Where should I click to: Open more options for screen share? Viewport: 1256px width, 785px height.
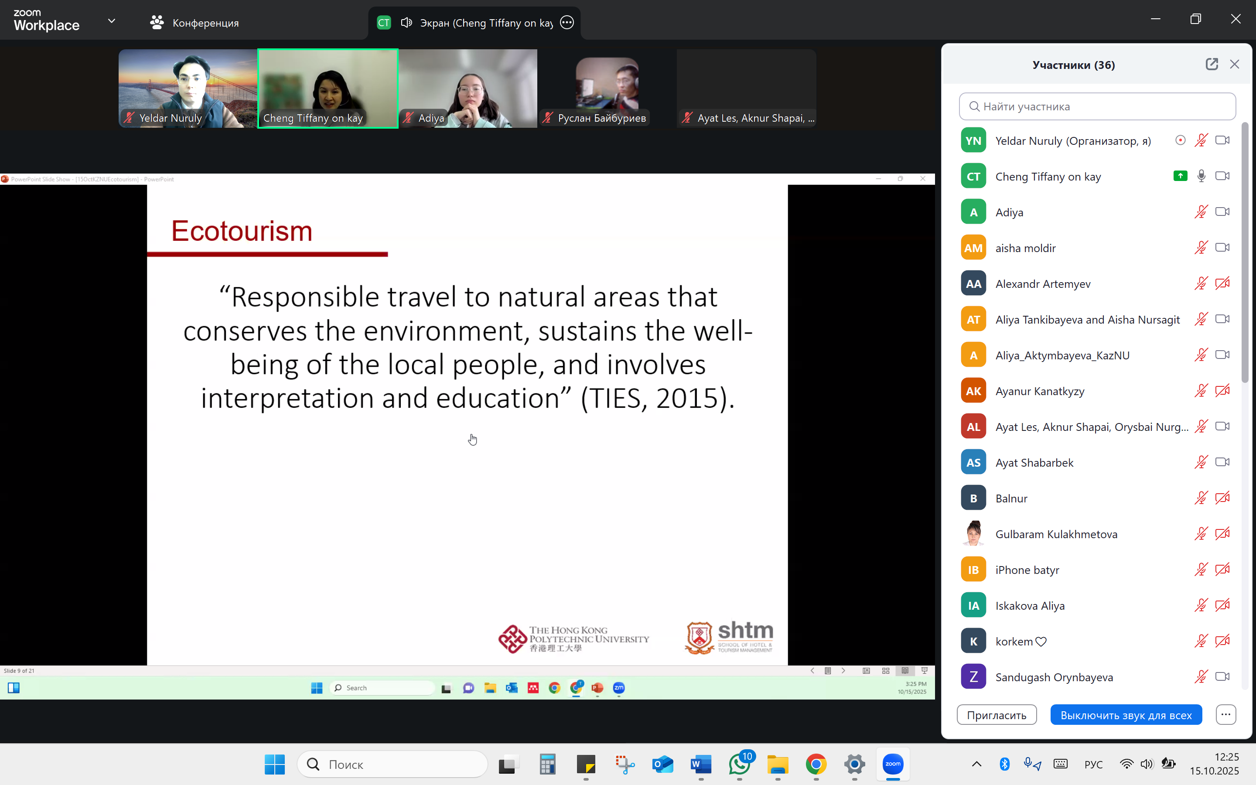click(x=567, y=23)
